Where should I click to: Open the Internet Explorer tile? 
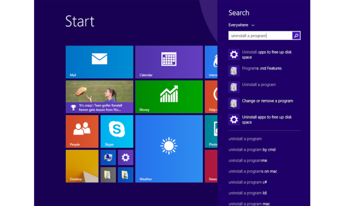click(211, 62)
